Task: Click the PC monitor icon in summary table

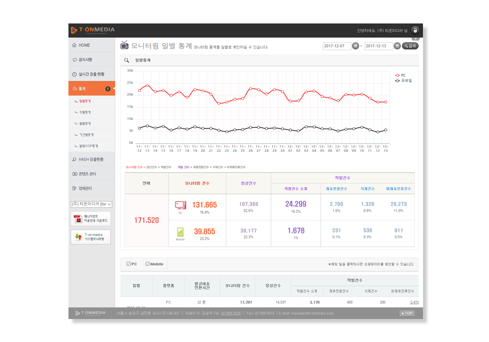Action: point(180,205)
